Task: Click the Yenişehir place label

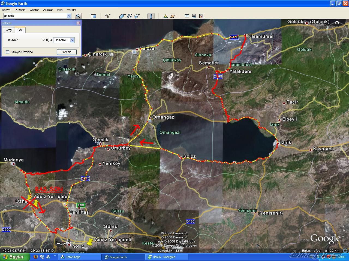Action: [247, 210]
